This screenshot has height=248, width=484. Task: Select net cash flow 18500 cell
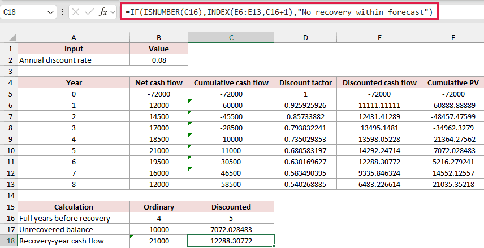click(159, 139)
